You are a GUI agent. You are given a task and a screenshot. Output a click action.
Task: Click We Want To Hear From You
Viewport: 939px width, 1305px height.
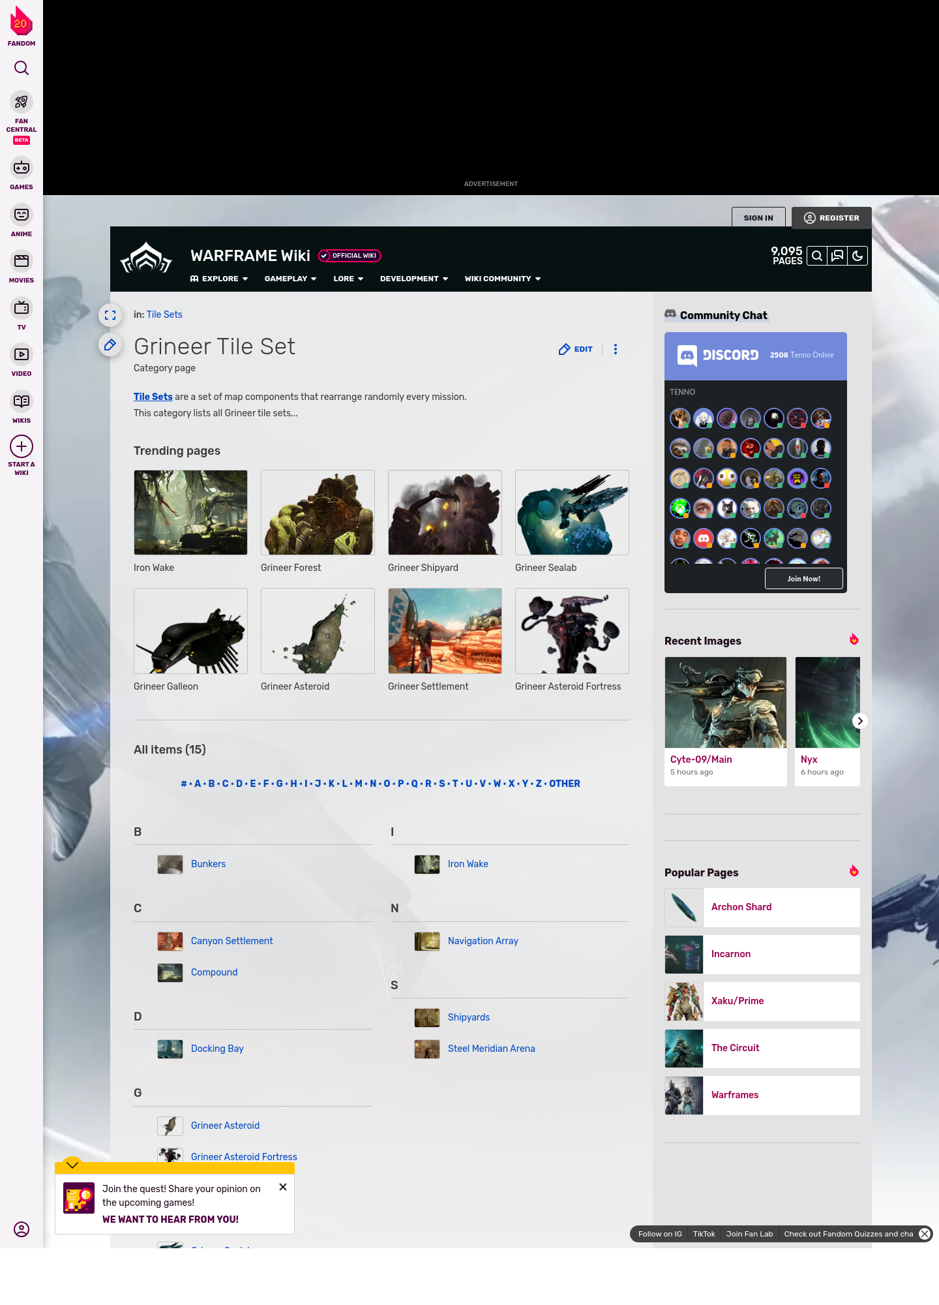(x=170, y=1219)
